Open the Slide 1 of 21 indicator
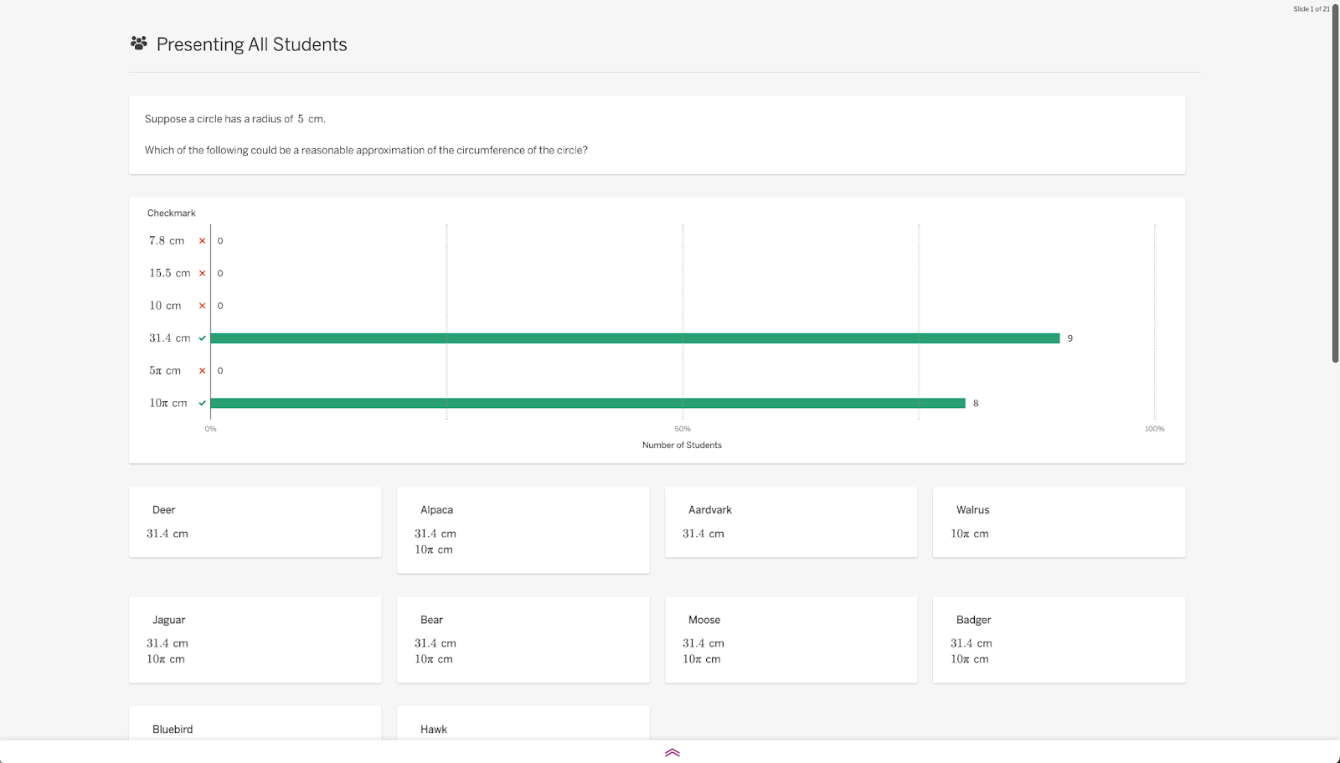 [x=1312, y=8]
